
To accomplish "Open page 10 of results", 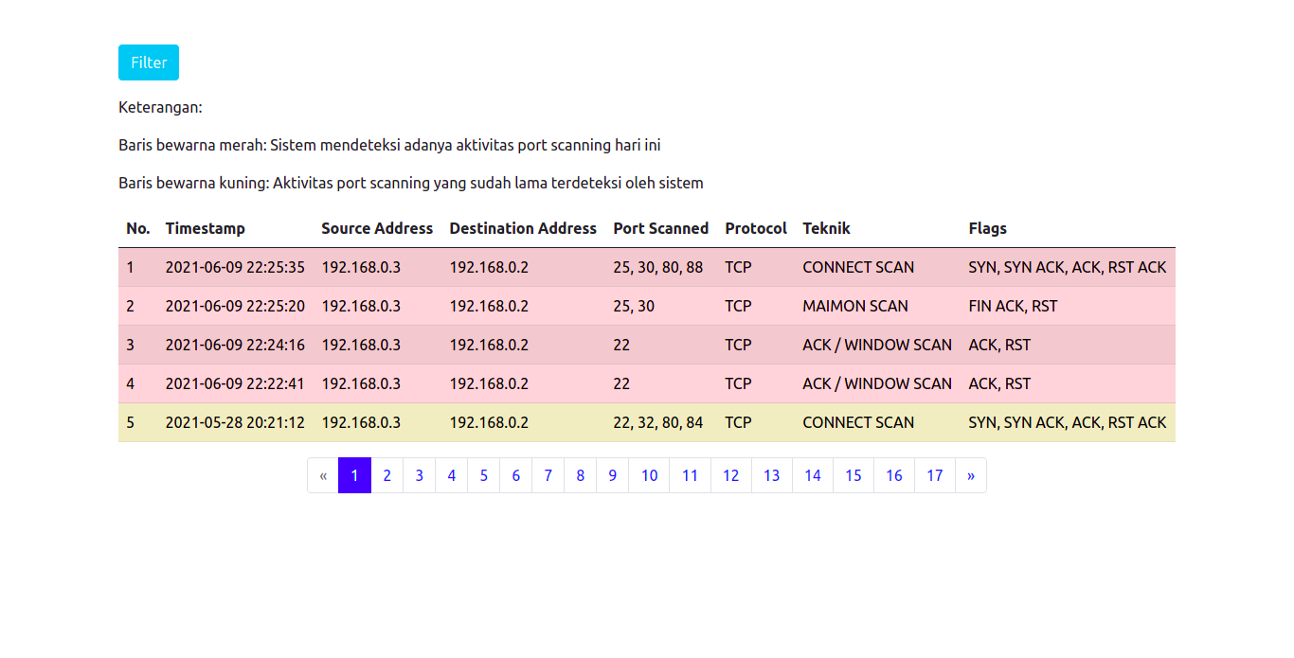I will click(649, 475).
